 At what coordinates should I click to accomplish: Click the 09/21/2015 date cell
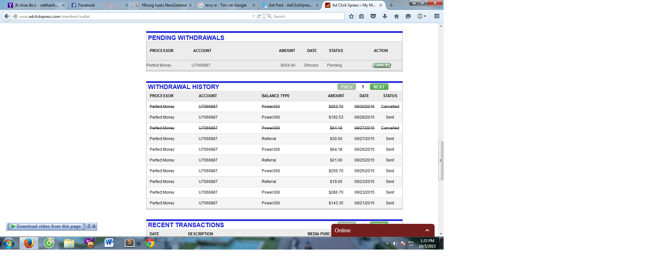pos(364,203)
